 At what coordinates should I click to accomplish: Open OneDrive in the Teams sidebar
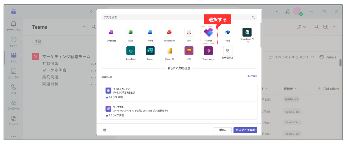click(13, 105)
